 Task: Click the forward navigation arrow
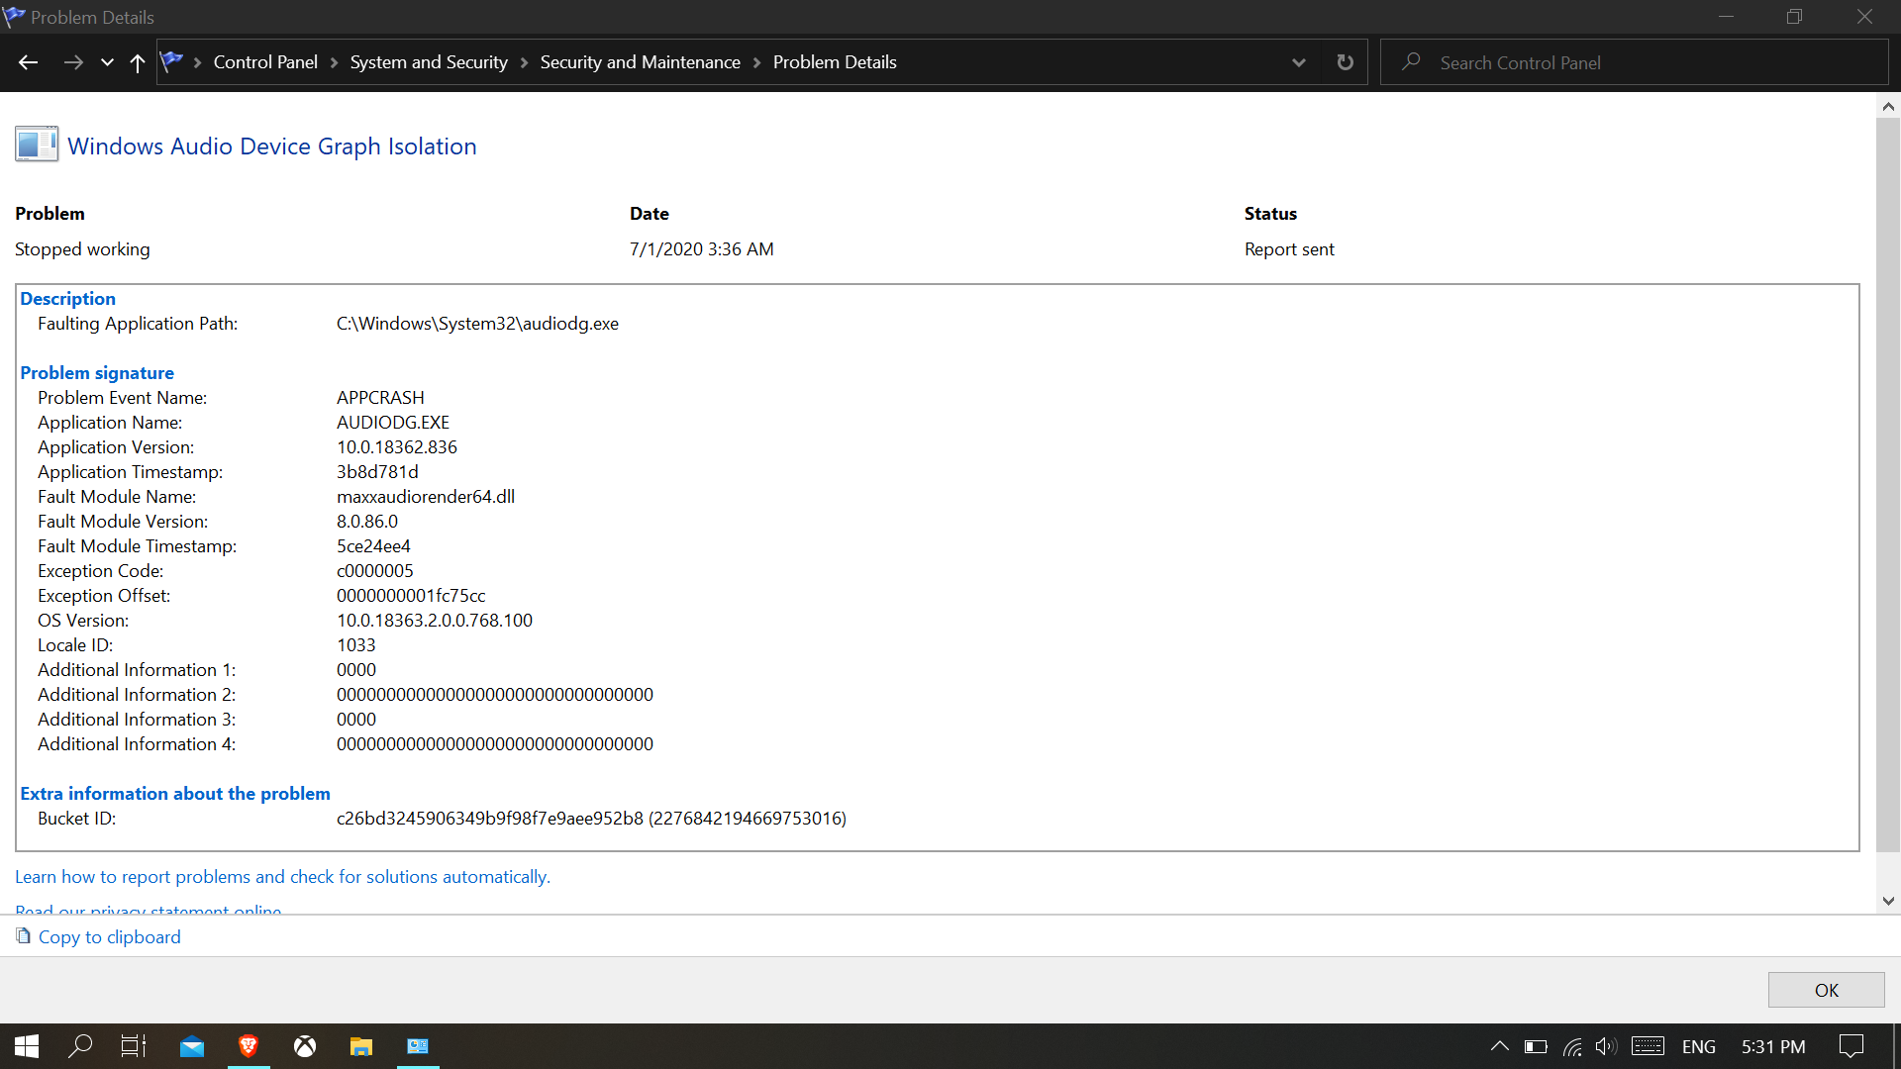[x=73, y=62]
